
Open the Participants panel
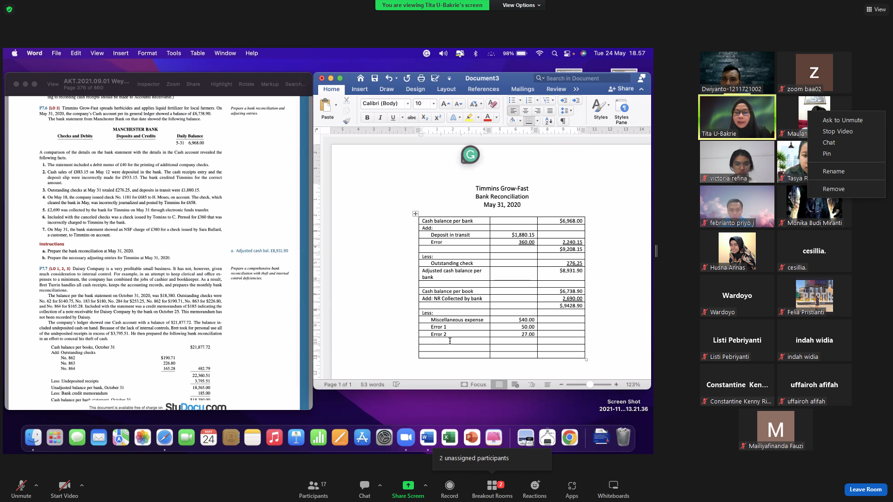pyautogui.click(x=313, y=489)
